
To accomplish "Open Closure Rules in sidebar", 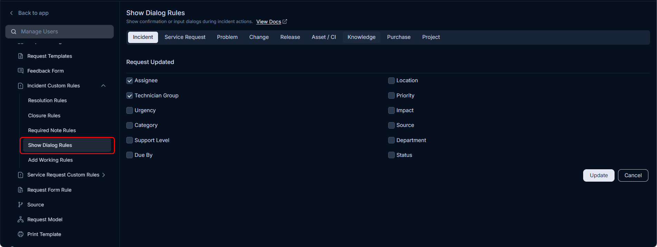I will (44, 116).
